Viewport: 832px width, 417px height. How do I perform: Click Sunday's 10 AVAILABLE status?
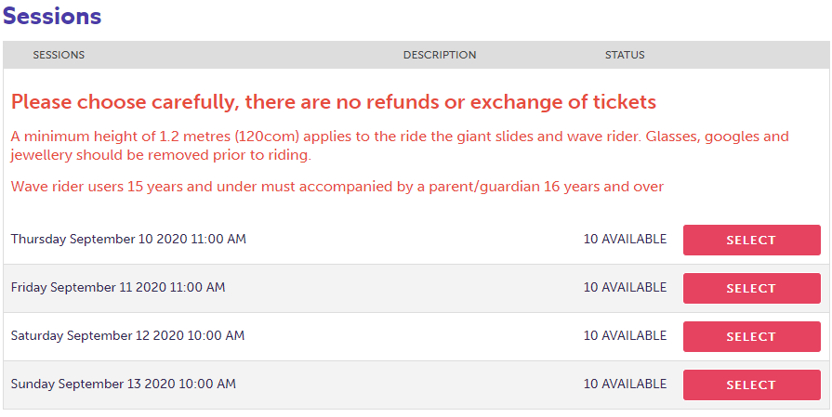[625, 384]
